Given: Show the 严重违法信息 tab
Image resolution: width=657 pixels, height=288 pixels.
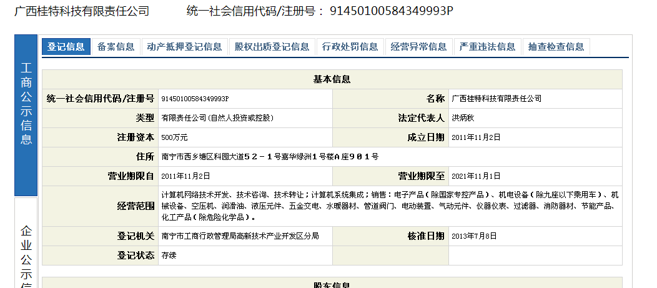Looking at the screenshot, I should tap(487, 47).
